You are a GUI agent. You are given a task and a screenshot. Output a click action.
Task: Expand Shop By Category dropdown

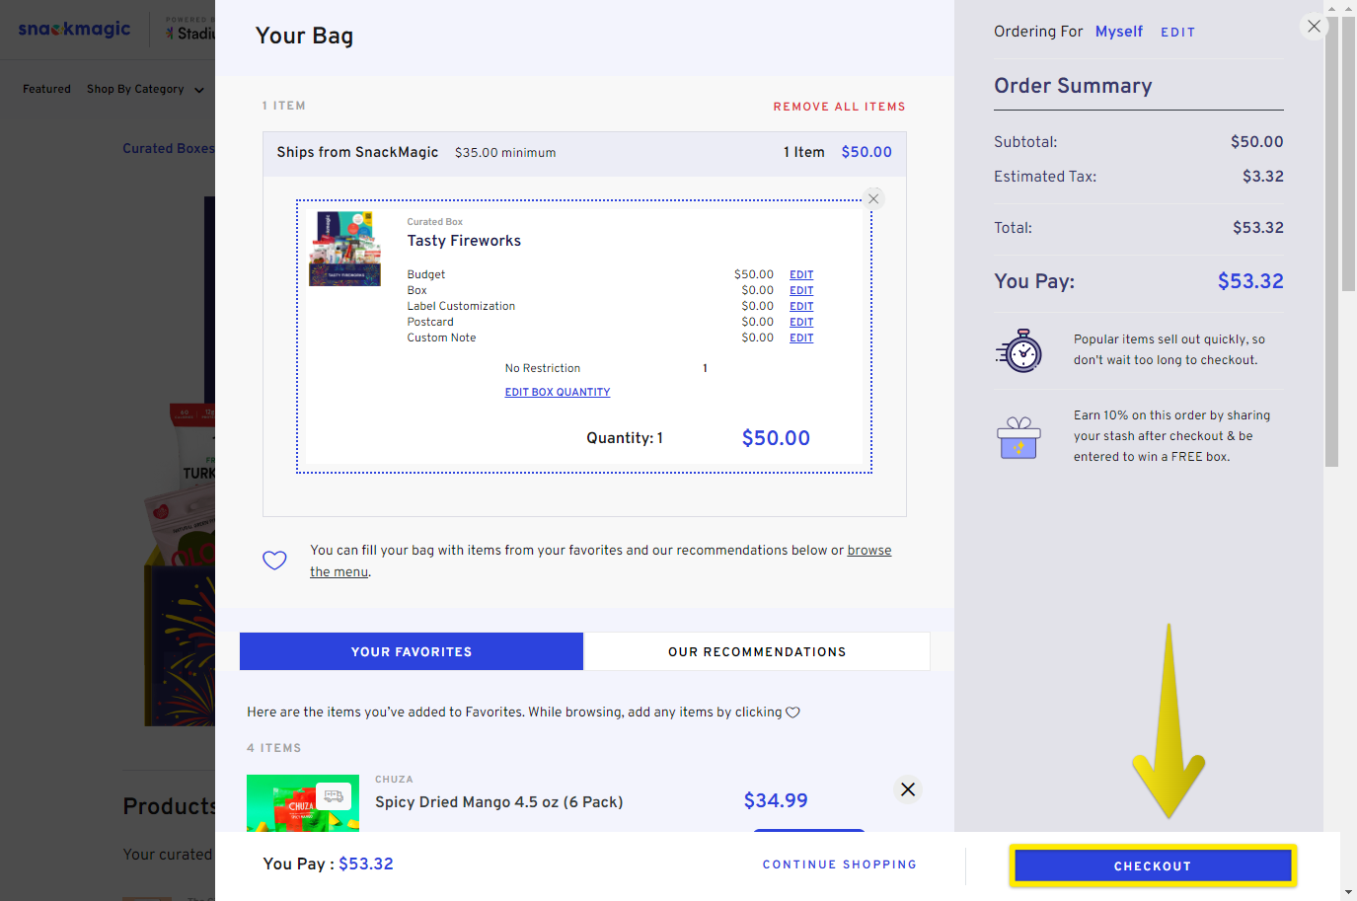(145, 89)
